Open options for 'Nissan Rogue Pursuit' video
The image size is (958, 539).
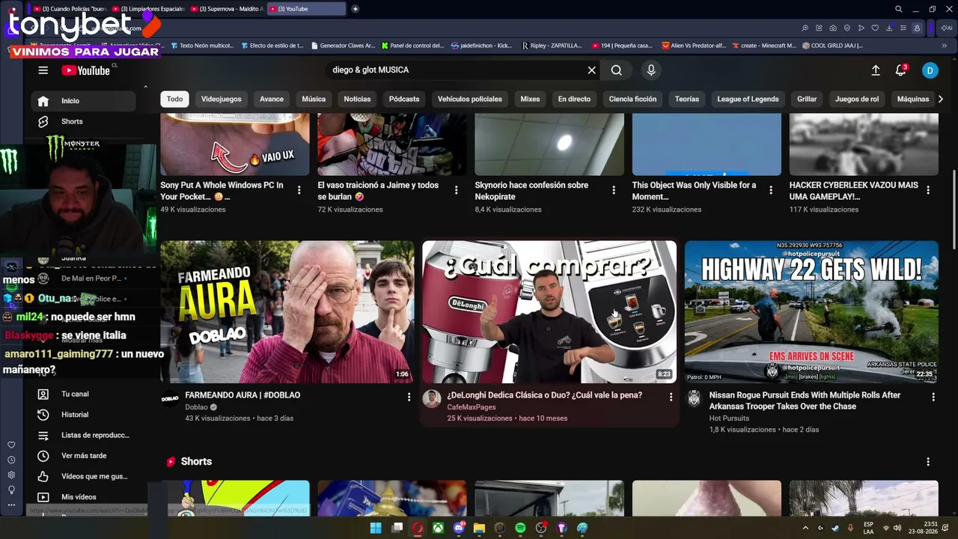pyautogui.click(x=933, y=397)
